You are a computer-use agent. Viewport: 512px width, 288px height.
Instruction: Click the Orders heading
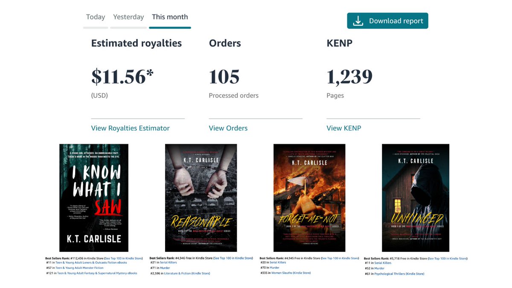pos(225,43)
